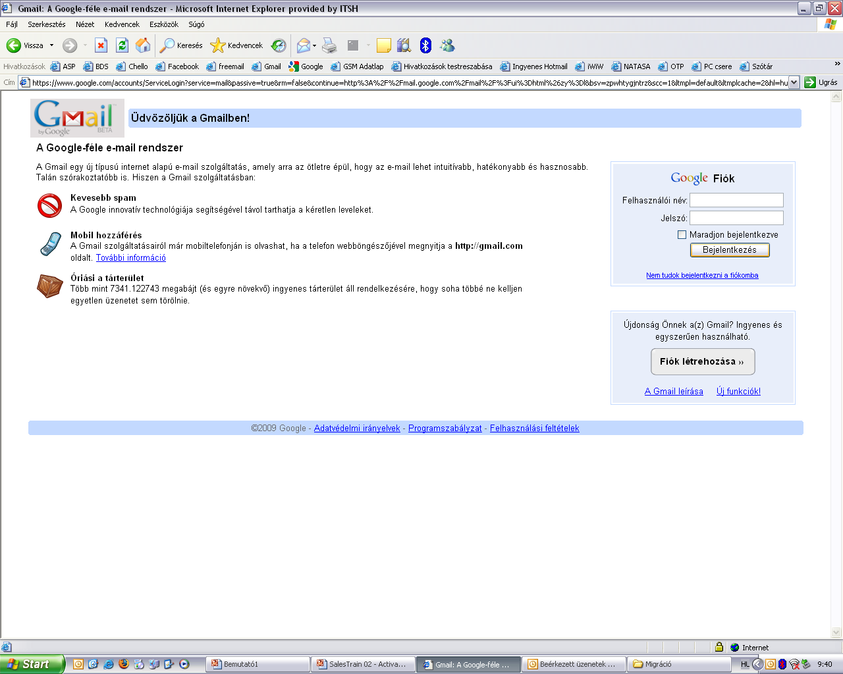Open the Programszabályzat link
Viewport: 843px width, 674px height.
click(x=445, y=428)
